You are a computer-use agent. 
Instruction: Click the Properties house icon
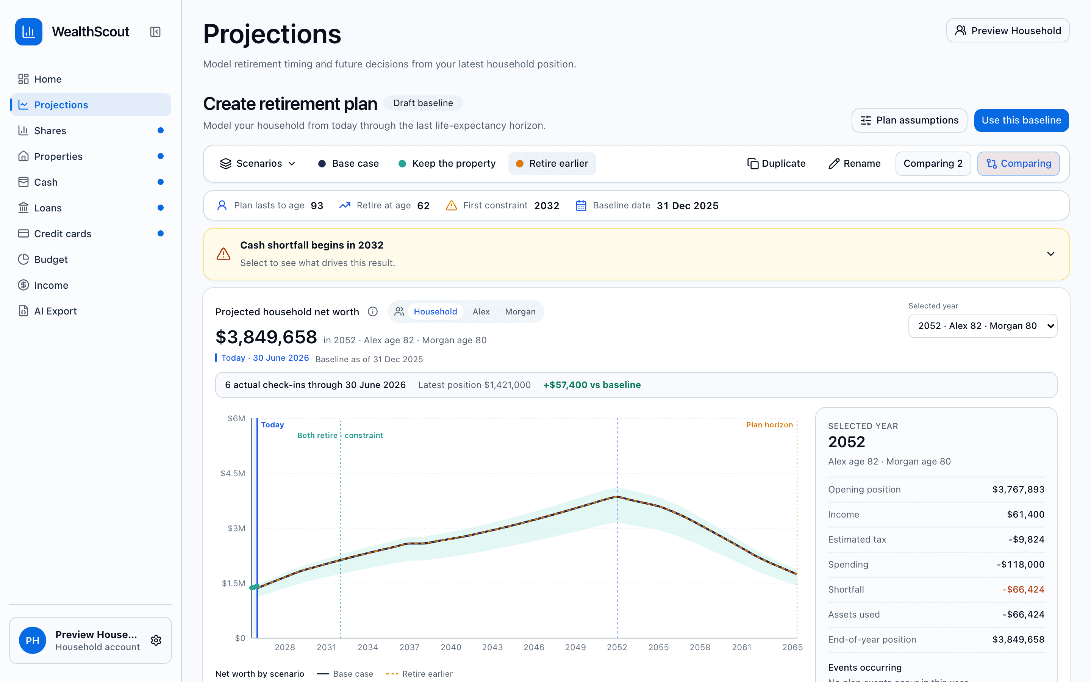[23, 156]
